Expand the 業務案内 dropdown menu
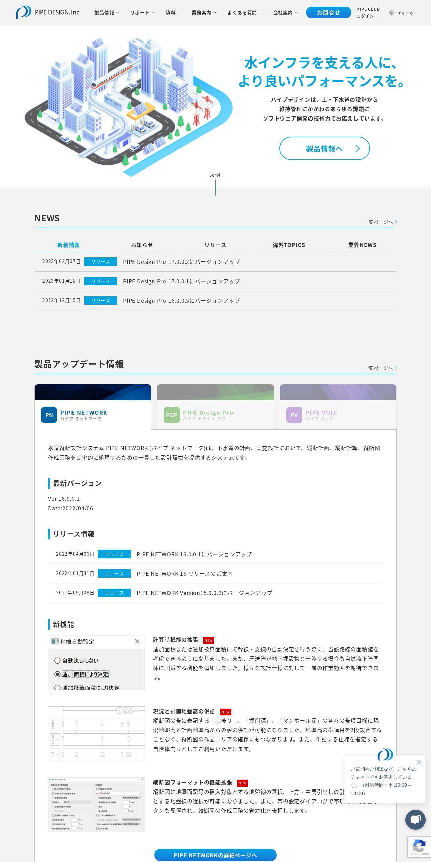 pos(204,13)
